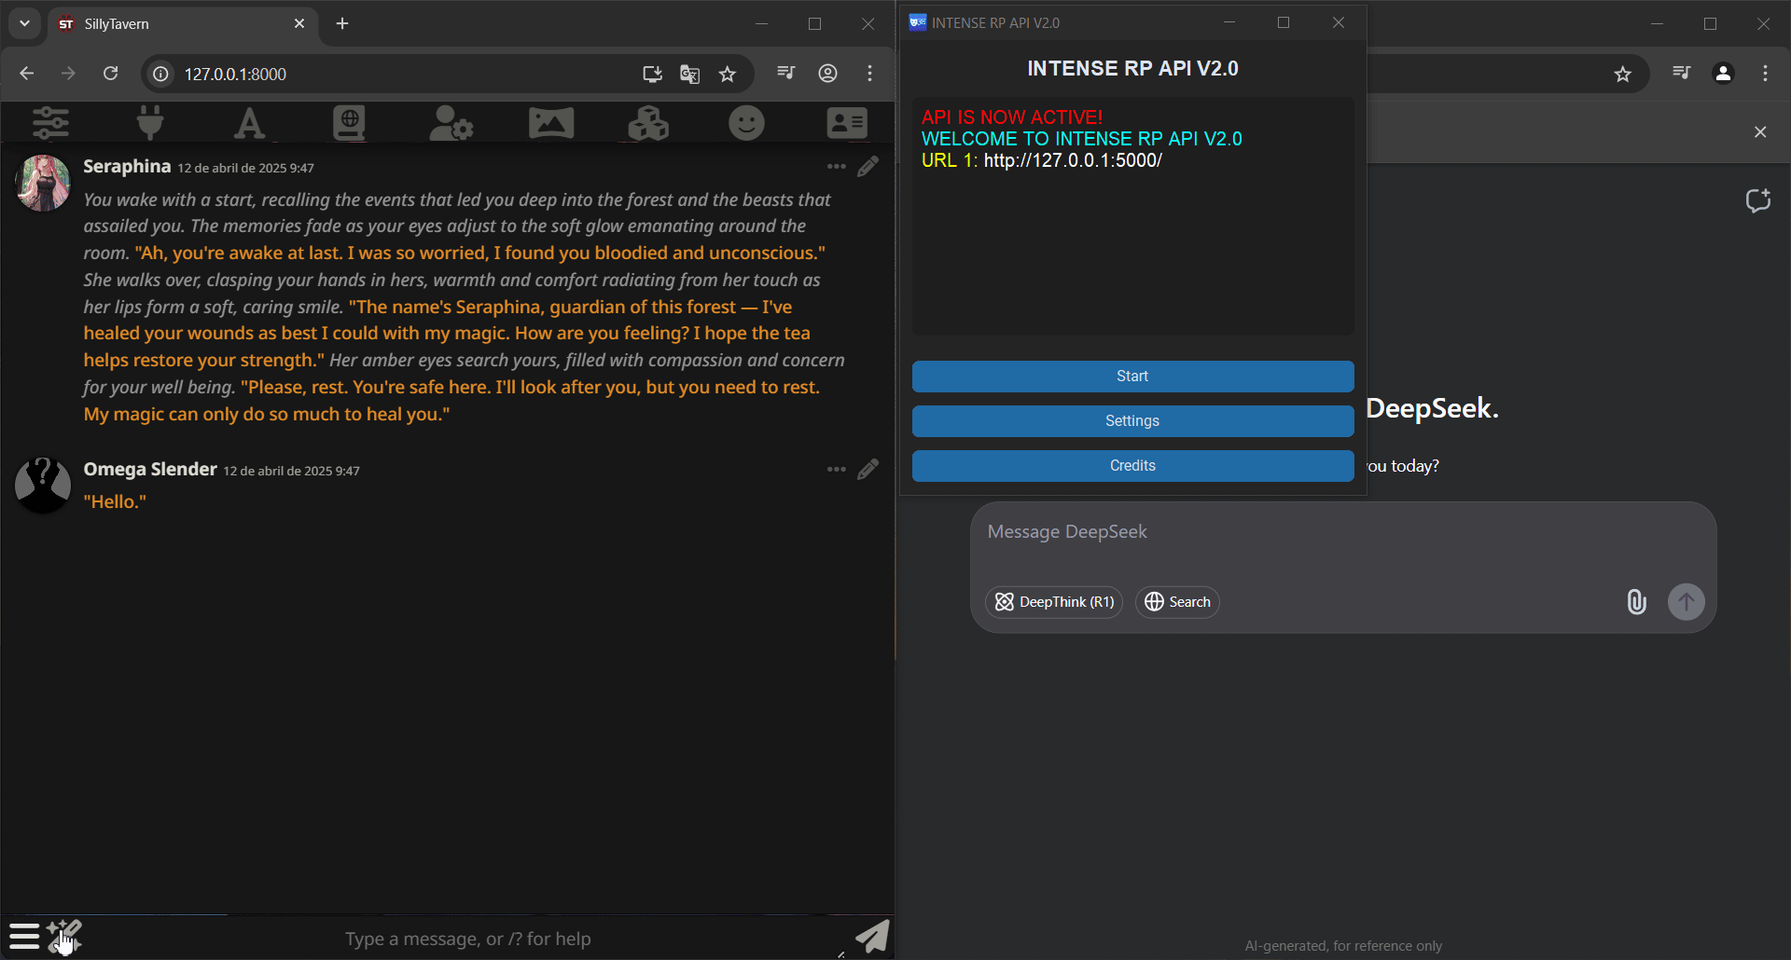Image resolution: width=1791 pixels, height=960 pixels.
Task: Start new chat icon in DeepSeek window
Action: (1758, 200)
